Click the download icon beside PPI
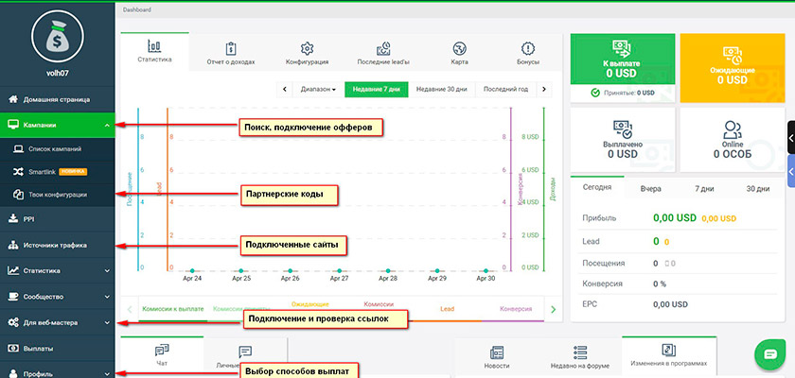The width and height of the screenshot is (795, 378). coord(13,219)
